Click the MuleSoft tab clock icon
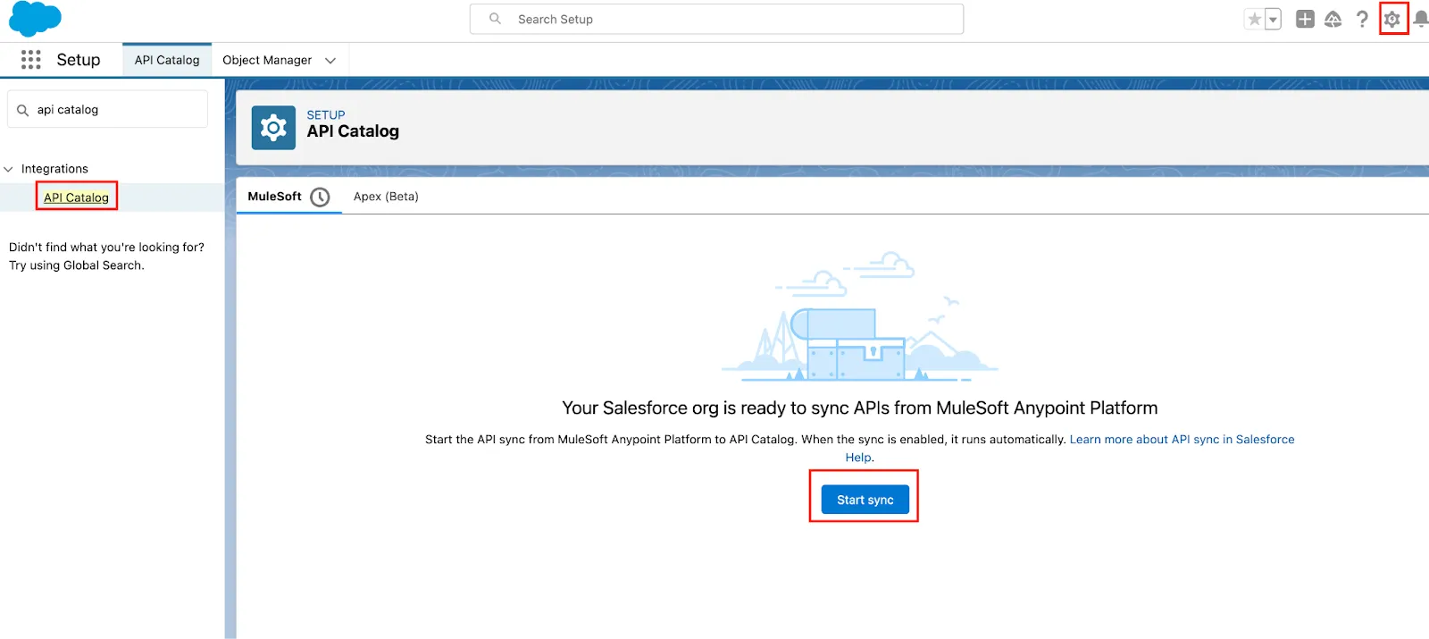Screen dimensions: 1429x639 point(320,198)
